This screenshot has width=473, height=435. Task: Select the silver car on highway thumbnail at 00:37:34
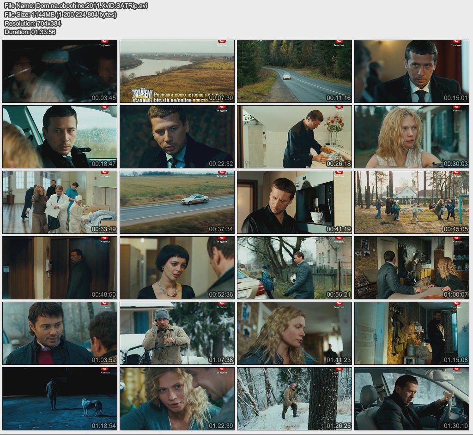[177, 203]
